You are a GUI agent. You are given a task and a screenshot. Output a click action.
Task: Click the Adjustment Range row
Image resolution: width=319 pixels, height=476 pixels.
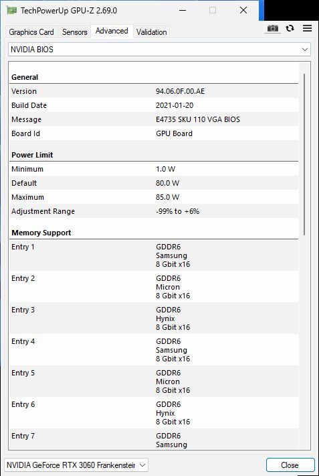154,211
